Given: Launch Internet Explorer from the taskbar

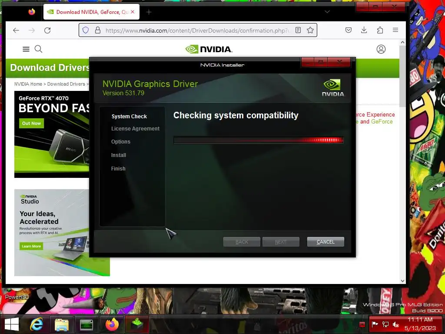Looking at the screenshot, I should pyautogui.click(x=37, y=324).
